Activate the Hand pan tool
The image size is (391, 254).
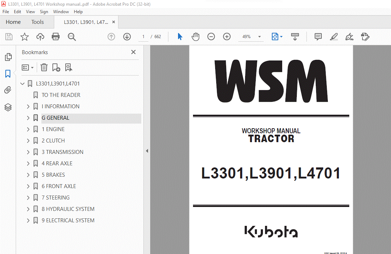click(x=195, y=37)
